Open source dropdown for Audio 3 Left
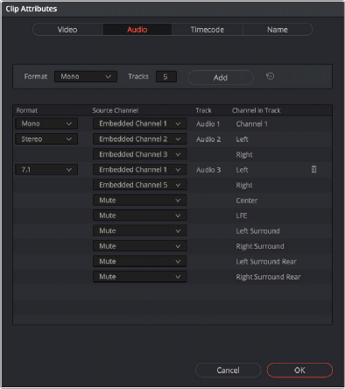The height and width of the screenshot is (389, 345). coord(140,170)
